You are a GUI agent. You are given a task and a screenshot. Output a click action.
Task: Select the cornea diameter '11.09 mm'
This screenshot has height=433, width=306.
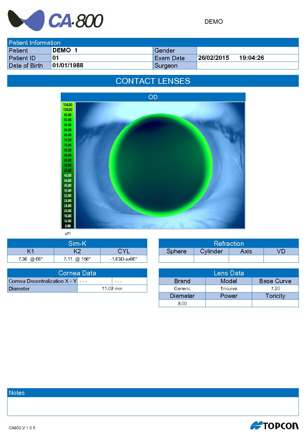coord(112,289)
